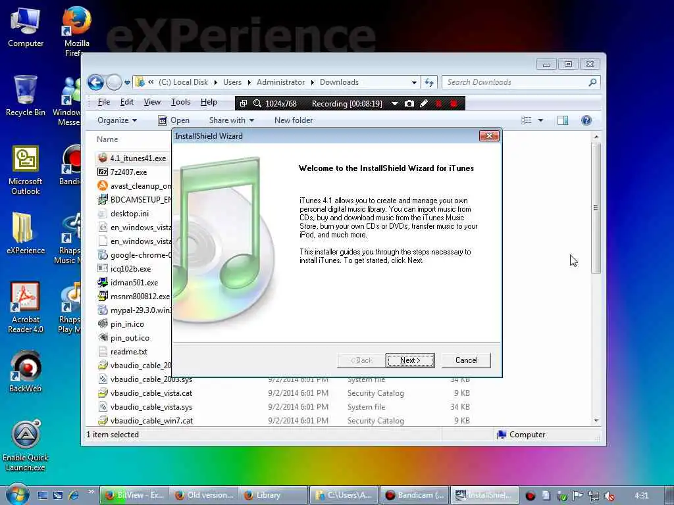Open Bandicam recording bar dropdown arrow
This screenshot has width=674, height=505.
(x=395, y=103)
